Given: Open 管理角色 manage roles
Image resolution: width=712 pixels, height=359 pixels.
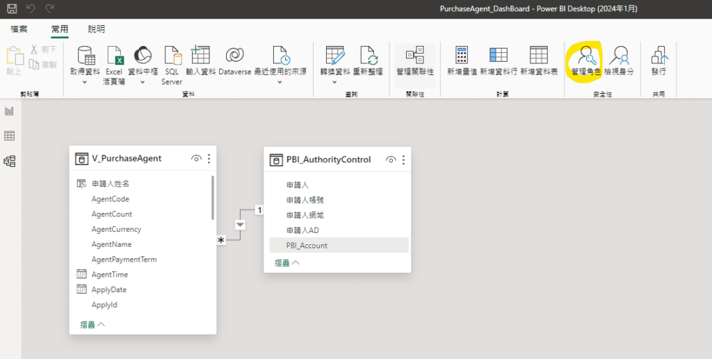Looking at the screenshot, I should pyautogui.click(x=586, y=61).
